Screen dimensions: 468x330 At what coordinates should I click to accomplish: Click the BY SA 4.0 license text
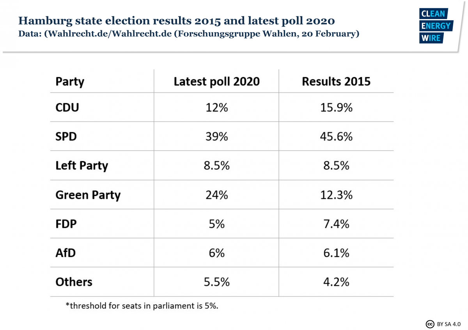click(449, 324)
